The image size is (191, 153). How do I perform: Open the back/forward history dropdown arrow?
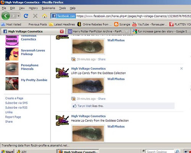19,16
